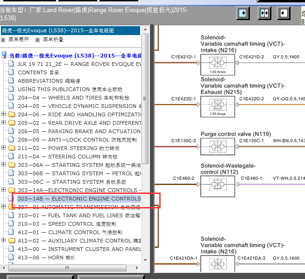Open CONTENTS 目录 page
Viewport: 305px width, 279px height.
[38, 72]
